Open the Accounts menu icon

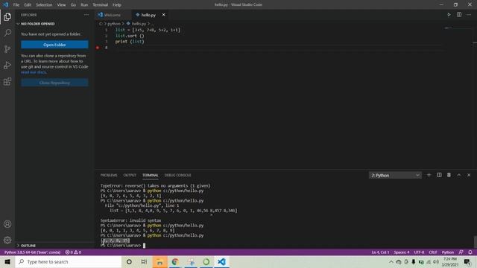click(7, 224)
